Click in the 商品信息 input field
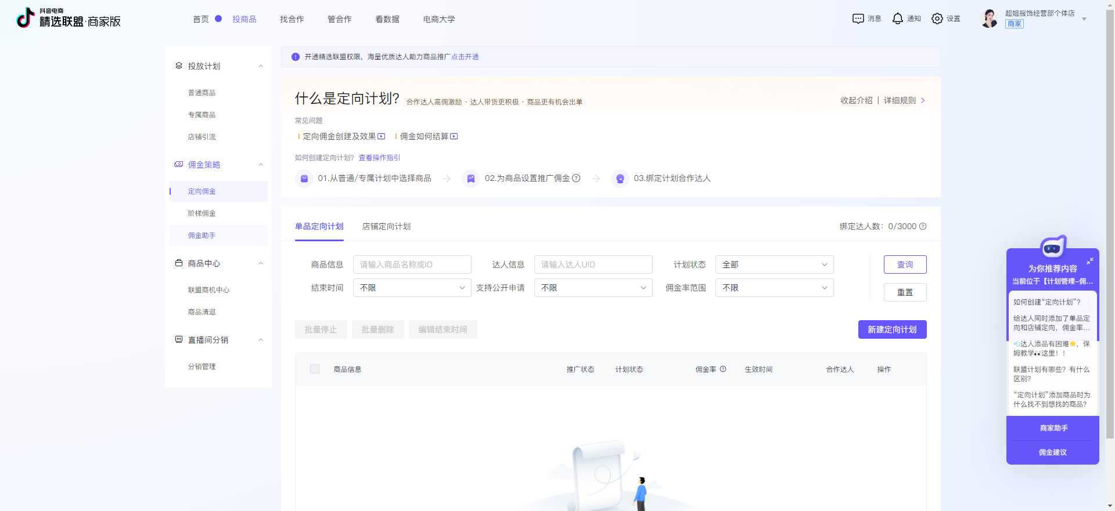The width and height of the screenshot is (1115, 511). pos(412,264)
